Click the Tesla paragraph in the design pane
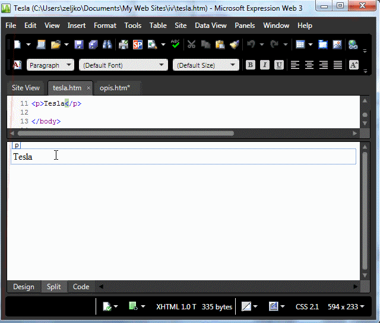380x323 pixels. (23, 157)
